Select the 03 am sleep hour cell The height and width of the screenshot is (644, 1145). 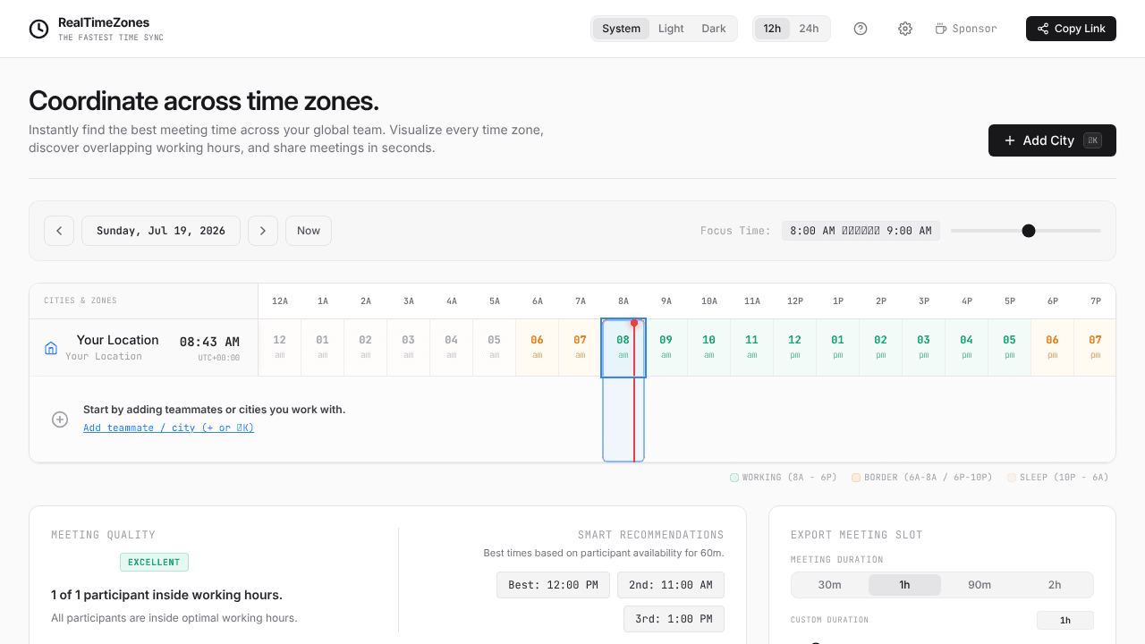pos(409,348)
